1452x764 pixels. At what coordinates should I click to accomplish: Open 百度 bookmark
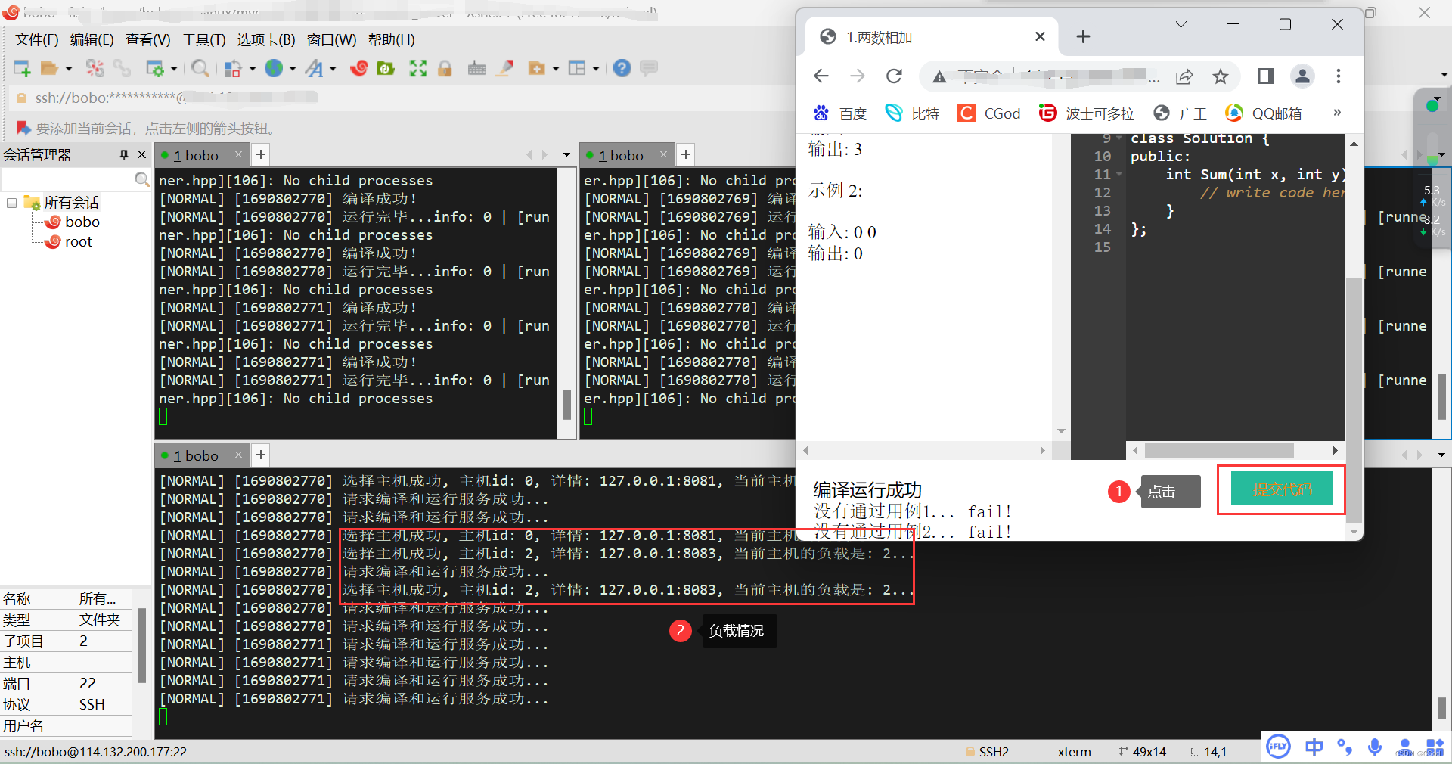click(x=840, y=113)
